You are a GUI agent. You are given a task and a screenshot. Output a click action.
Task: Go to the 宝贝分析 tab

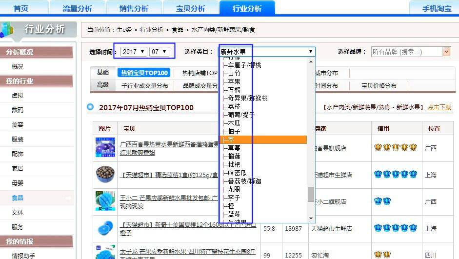190,8
